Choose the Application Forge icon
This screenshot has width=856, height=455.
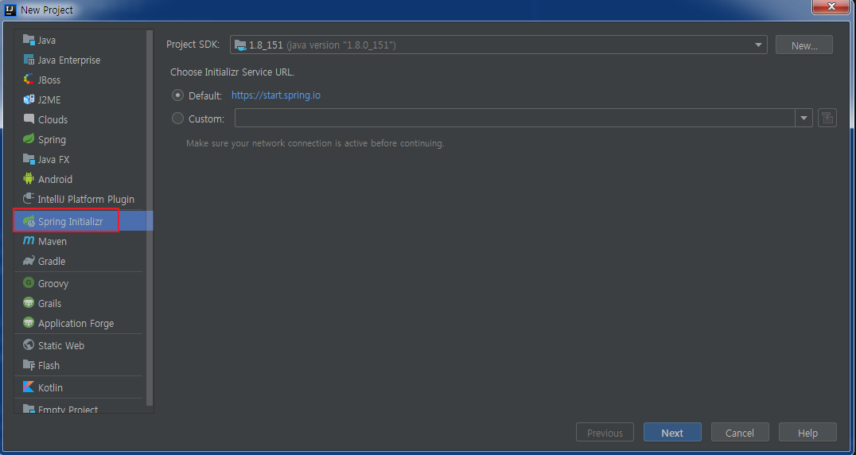coord(29,323)
